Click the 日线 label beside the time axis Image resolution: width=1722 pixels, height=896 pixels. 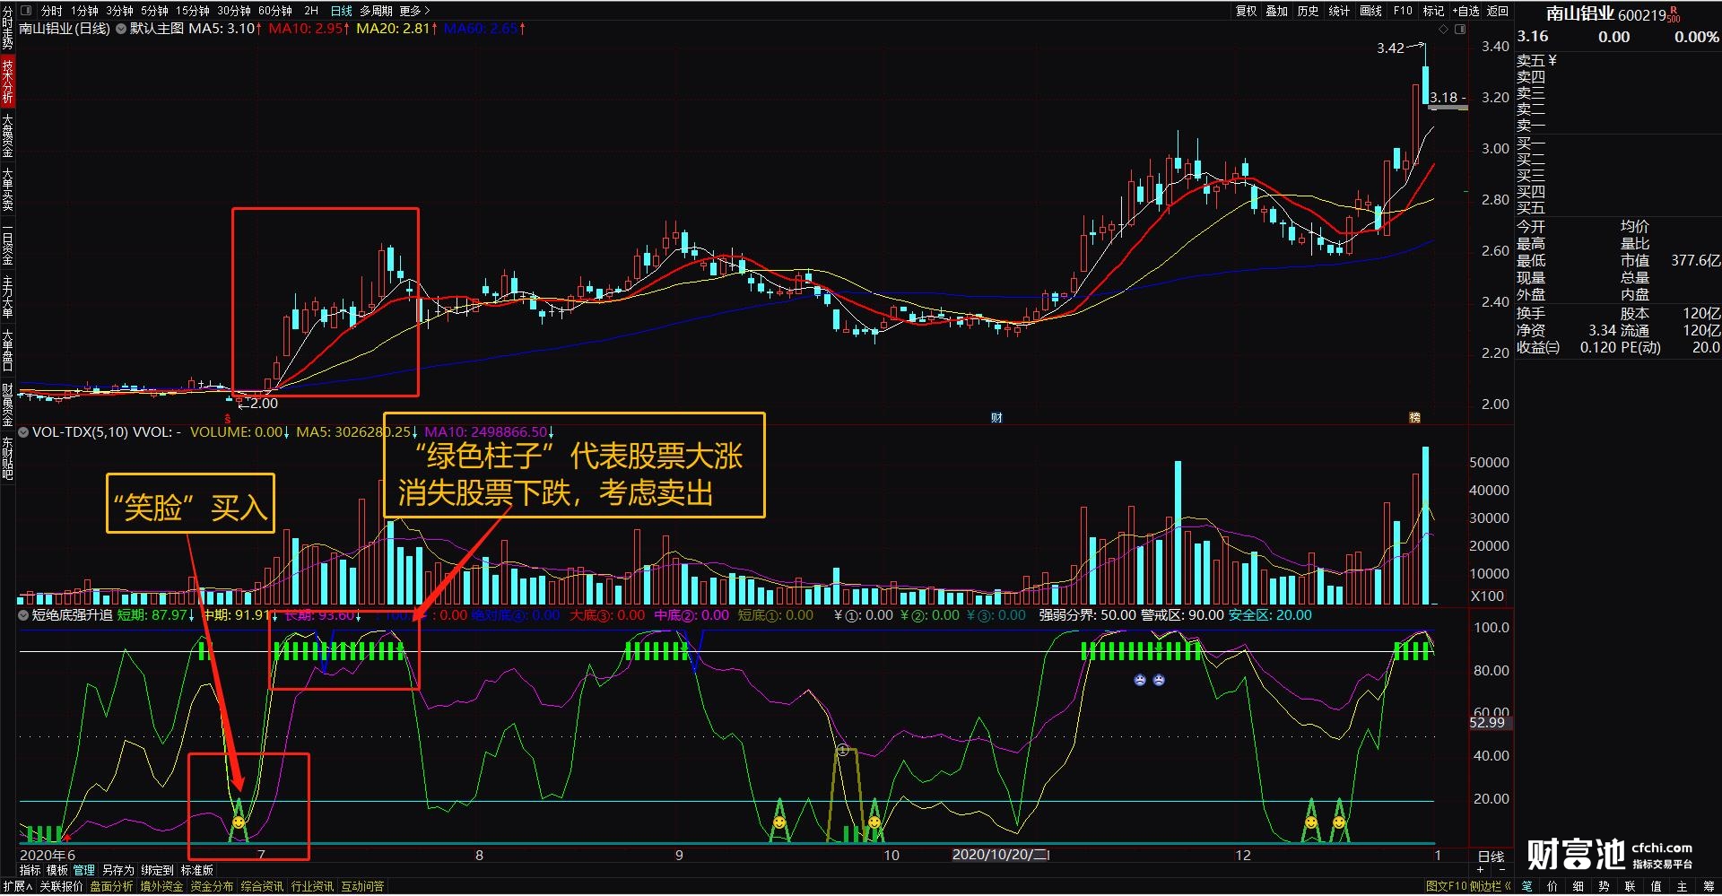(x=1491, y=857)
